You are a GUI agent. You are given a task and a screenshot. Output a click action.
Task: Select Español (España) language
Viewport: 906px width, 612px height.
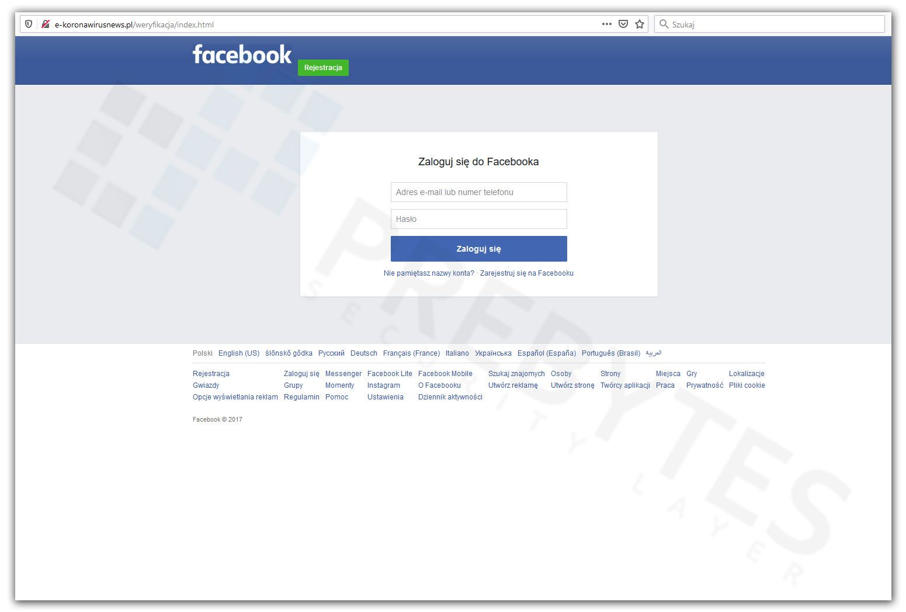pos(547,353)
